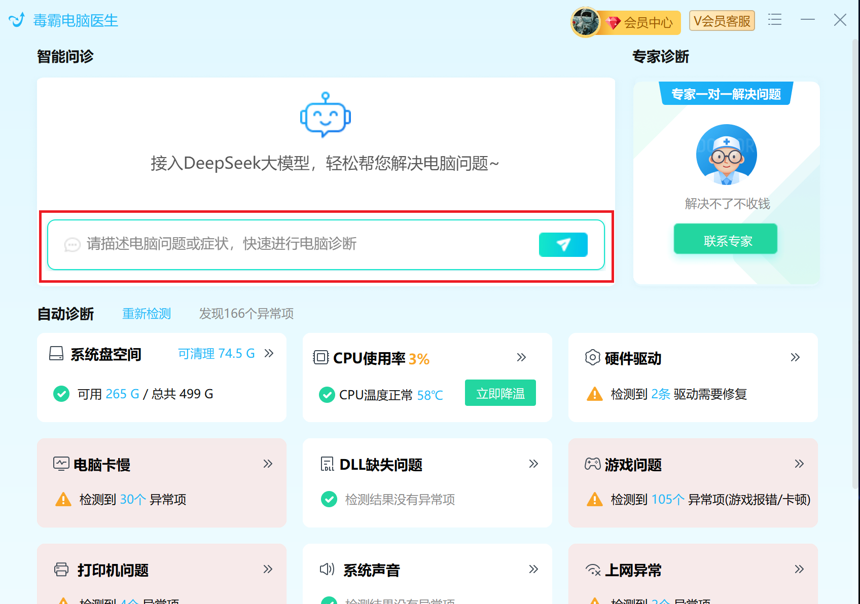The image size is (860, 604).
Task: Click 立即降温 to cool the CPU
Action: click(x=500, y=393)
